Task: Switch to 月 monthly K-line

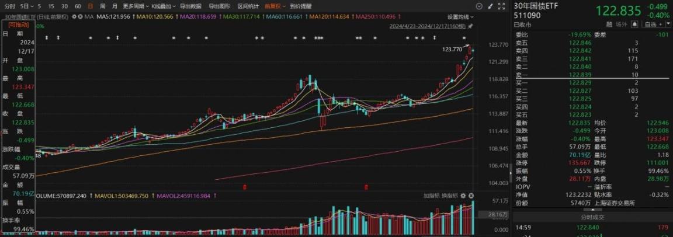Action: click(115, 6)
